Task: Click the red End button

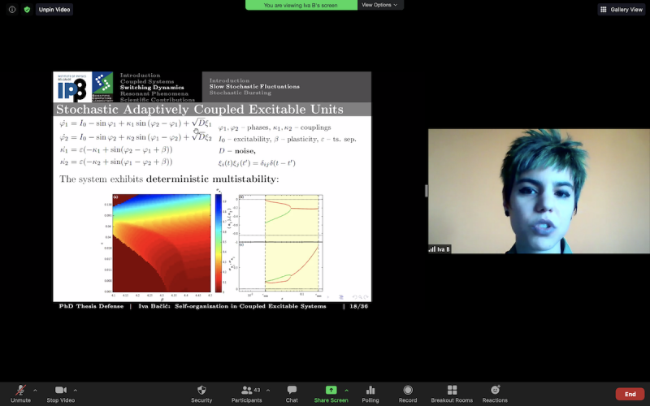Action: pyautogui.click(x=630, y=394)
